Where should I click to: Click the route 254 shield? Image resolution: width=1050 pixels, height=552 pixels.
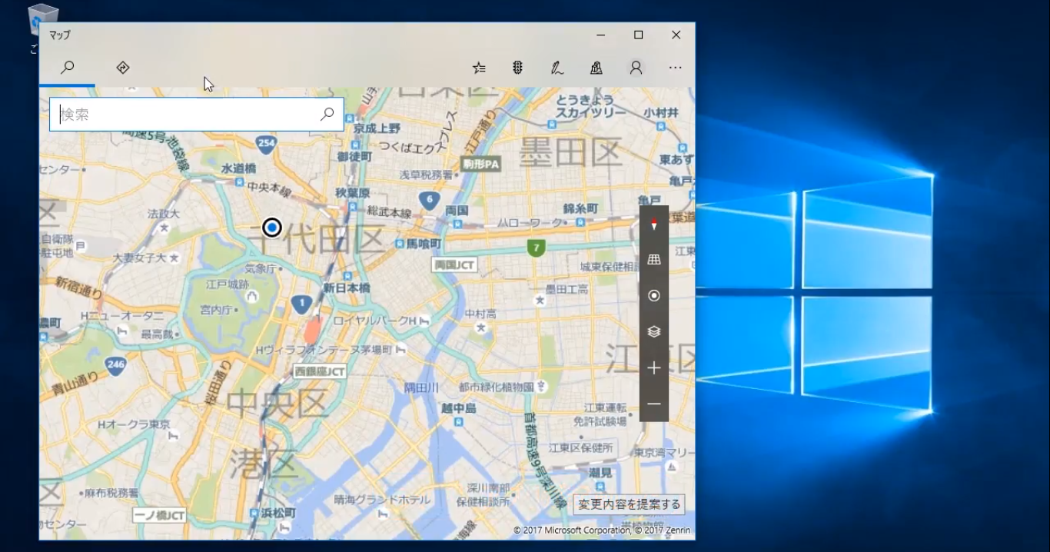tap(267, 143)
